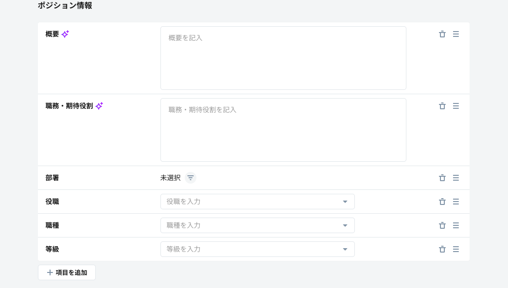Delete the 概要 row with trash icon
Image resolution: width=508 pixels, height=288 pixels.
[442, 34]
